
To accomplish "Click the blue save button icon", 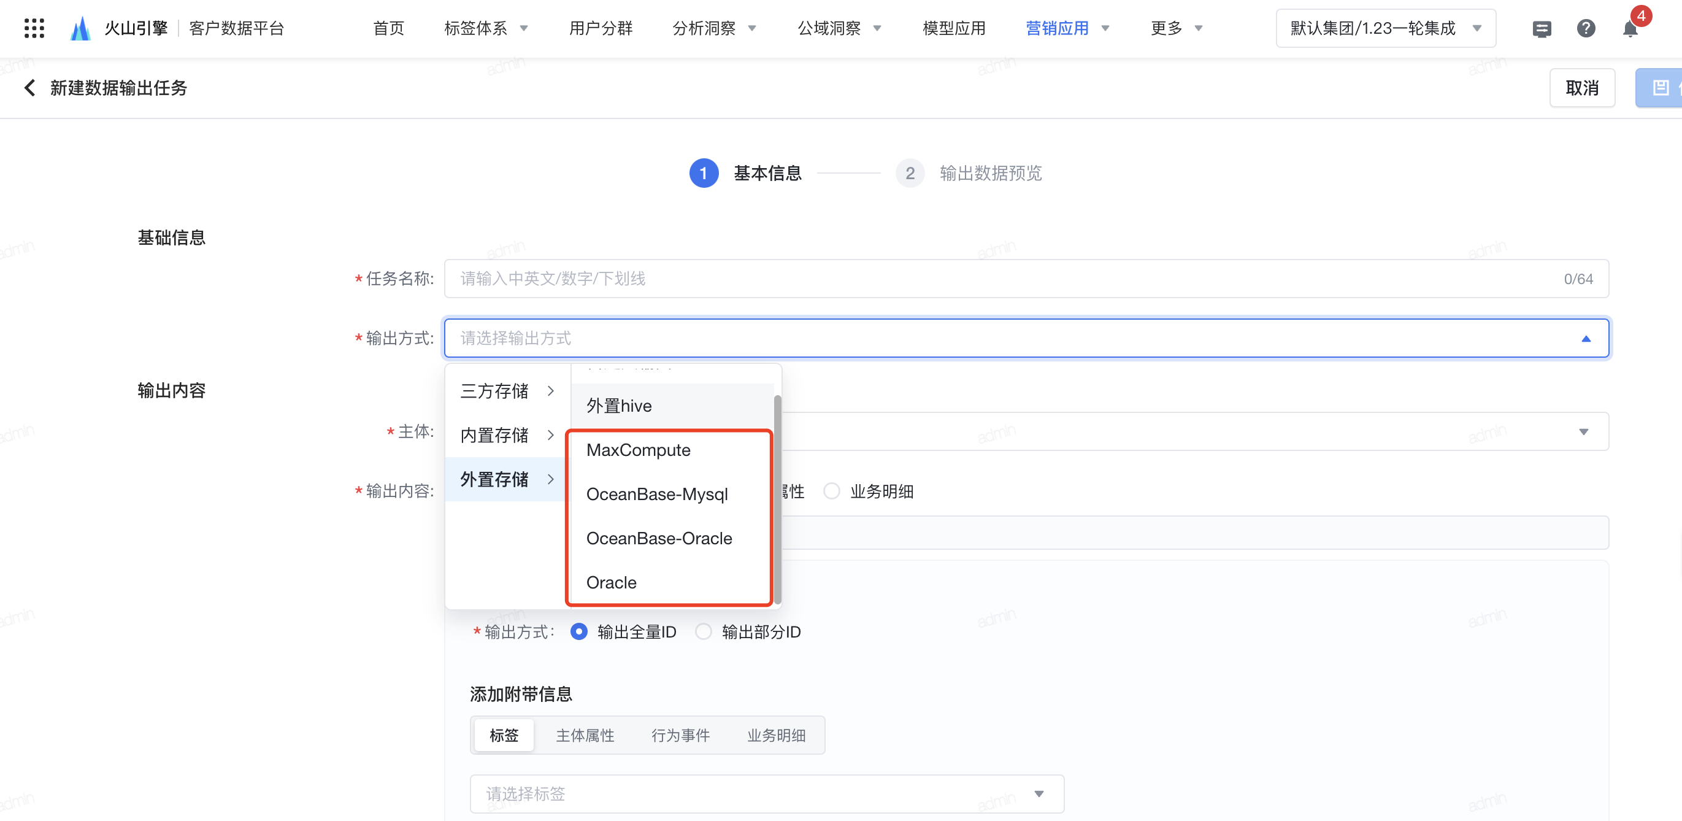I will coord(1659,88).
